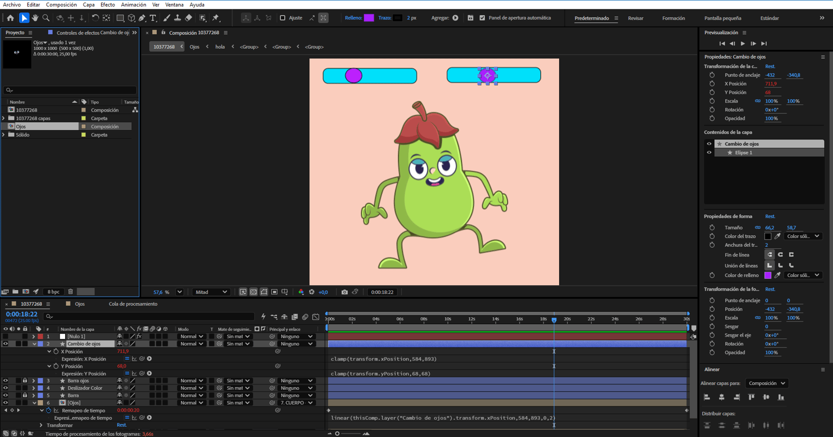This screenshot has width=833, height=437.
Task: Uncheck Panel de apertura automática
Action: 483,18
